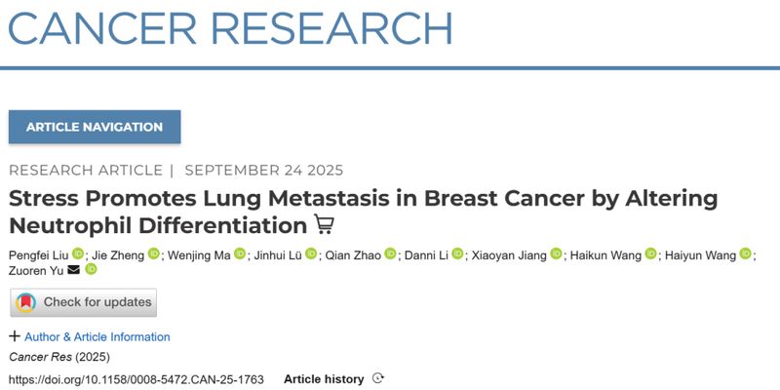Open Jinhui Lü's ORCID icon
Image resolution: width=780 pixels, height=390 pixels.
[312, 254]
